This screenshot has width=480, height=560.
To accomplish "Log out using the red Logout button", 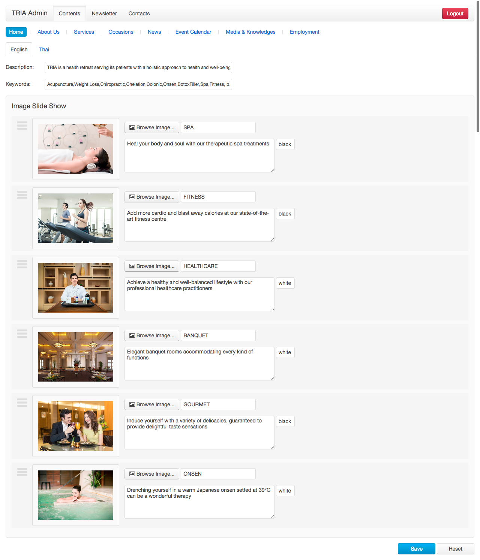I will [x=455, y=13].
